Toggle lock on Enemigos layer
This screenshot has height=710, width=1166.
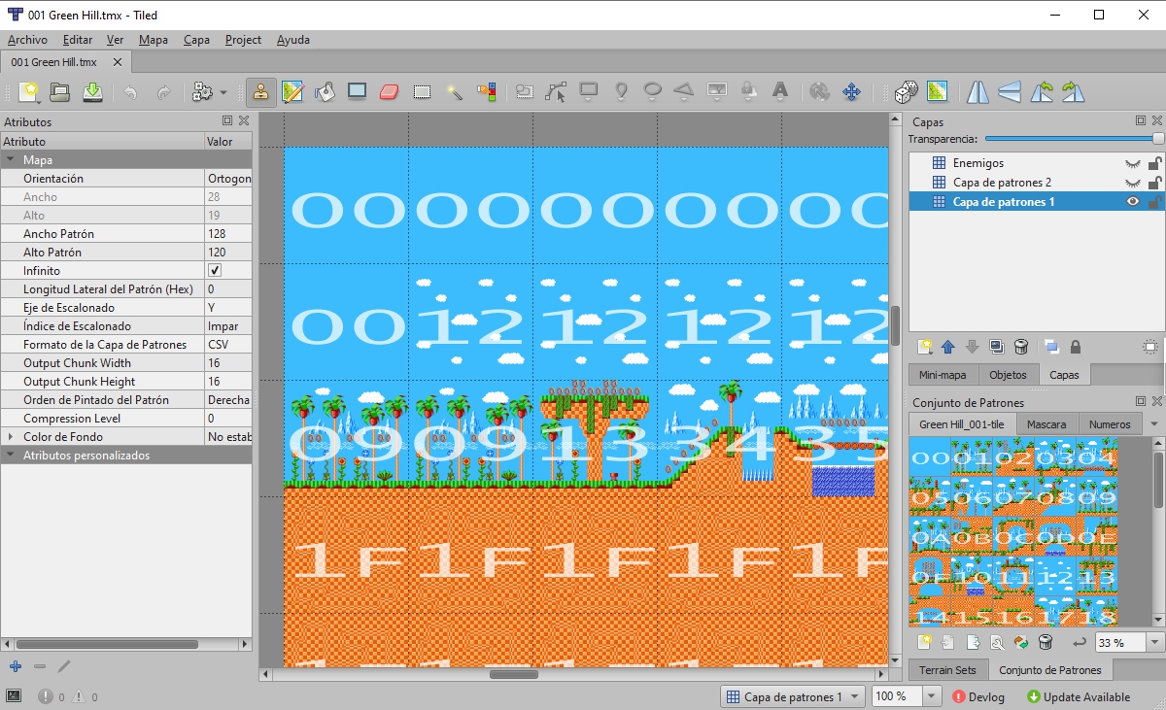pyautogui.click(x=1155, y=163)
